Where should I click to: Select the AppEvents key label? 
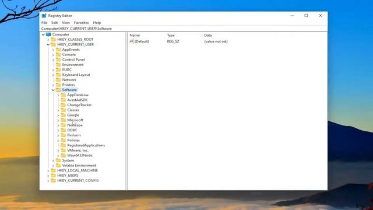[71, 50]
